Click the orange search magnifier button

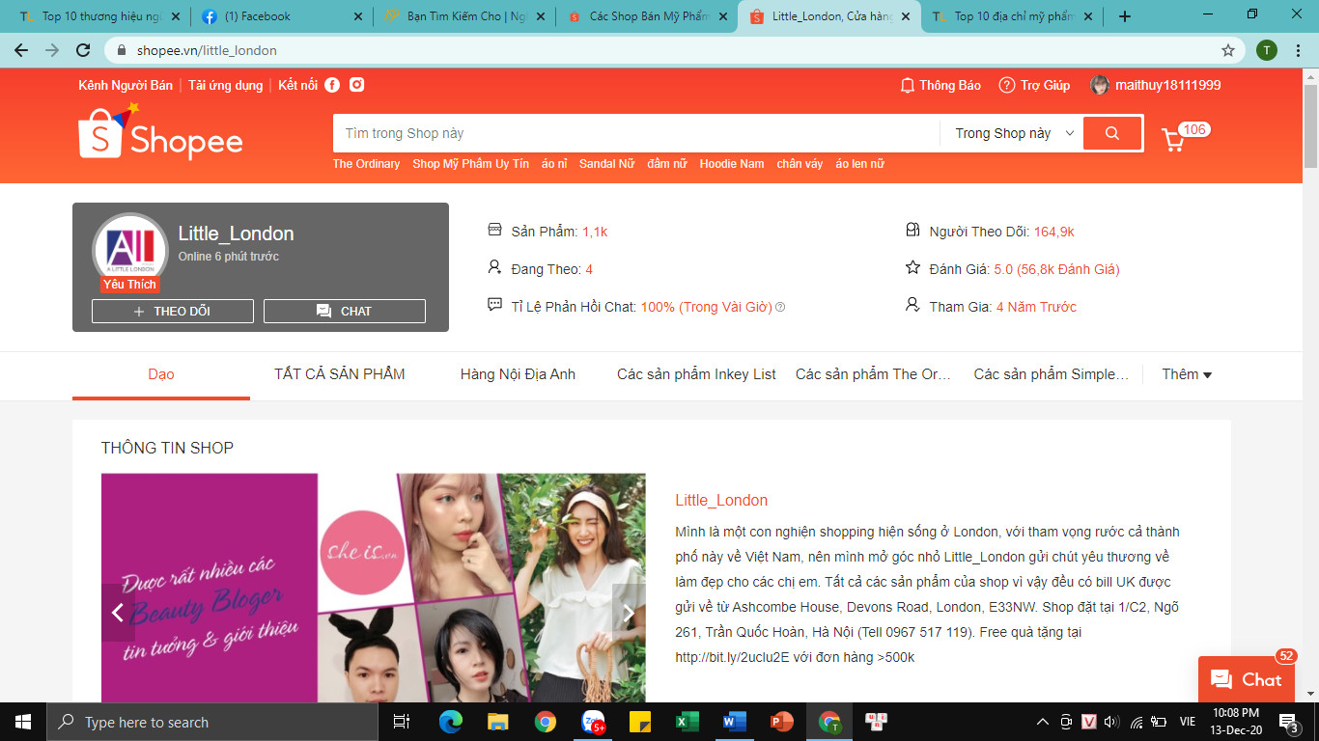pyautogui.click(x=1112, y=133)
